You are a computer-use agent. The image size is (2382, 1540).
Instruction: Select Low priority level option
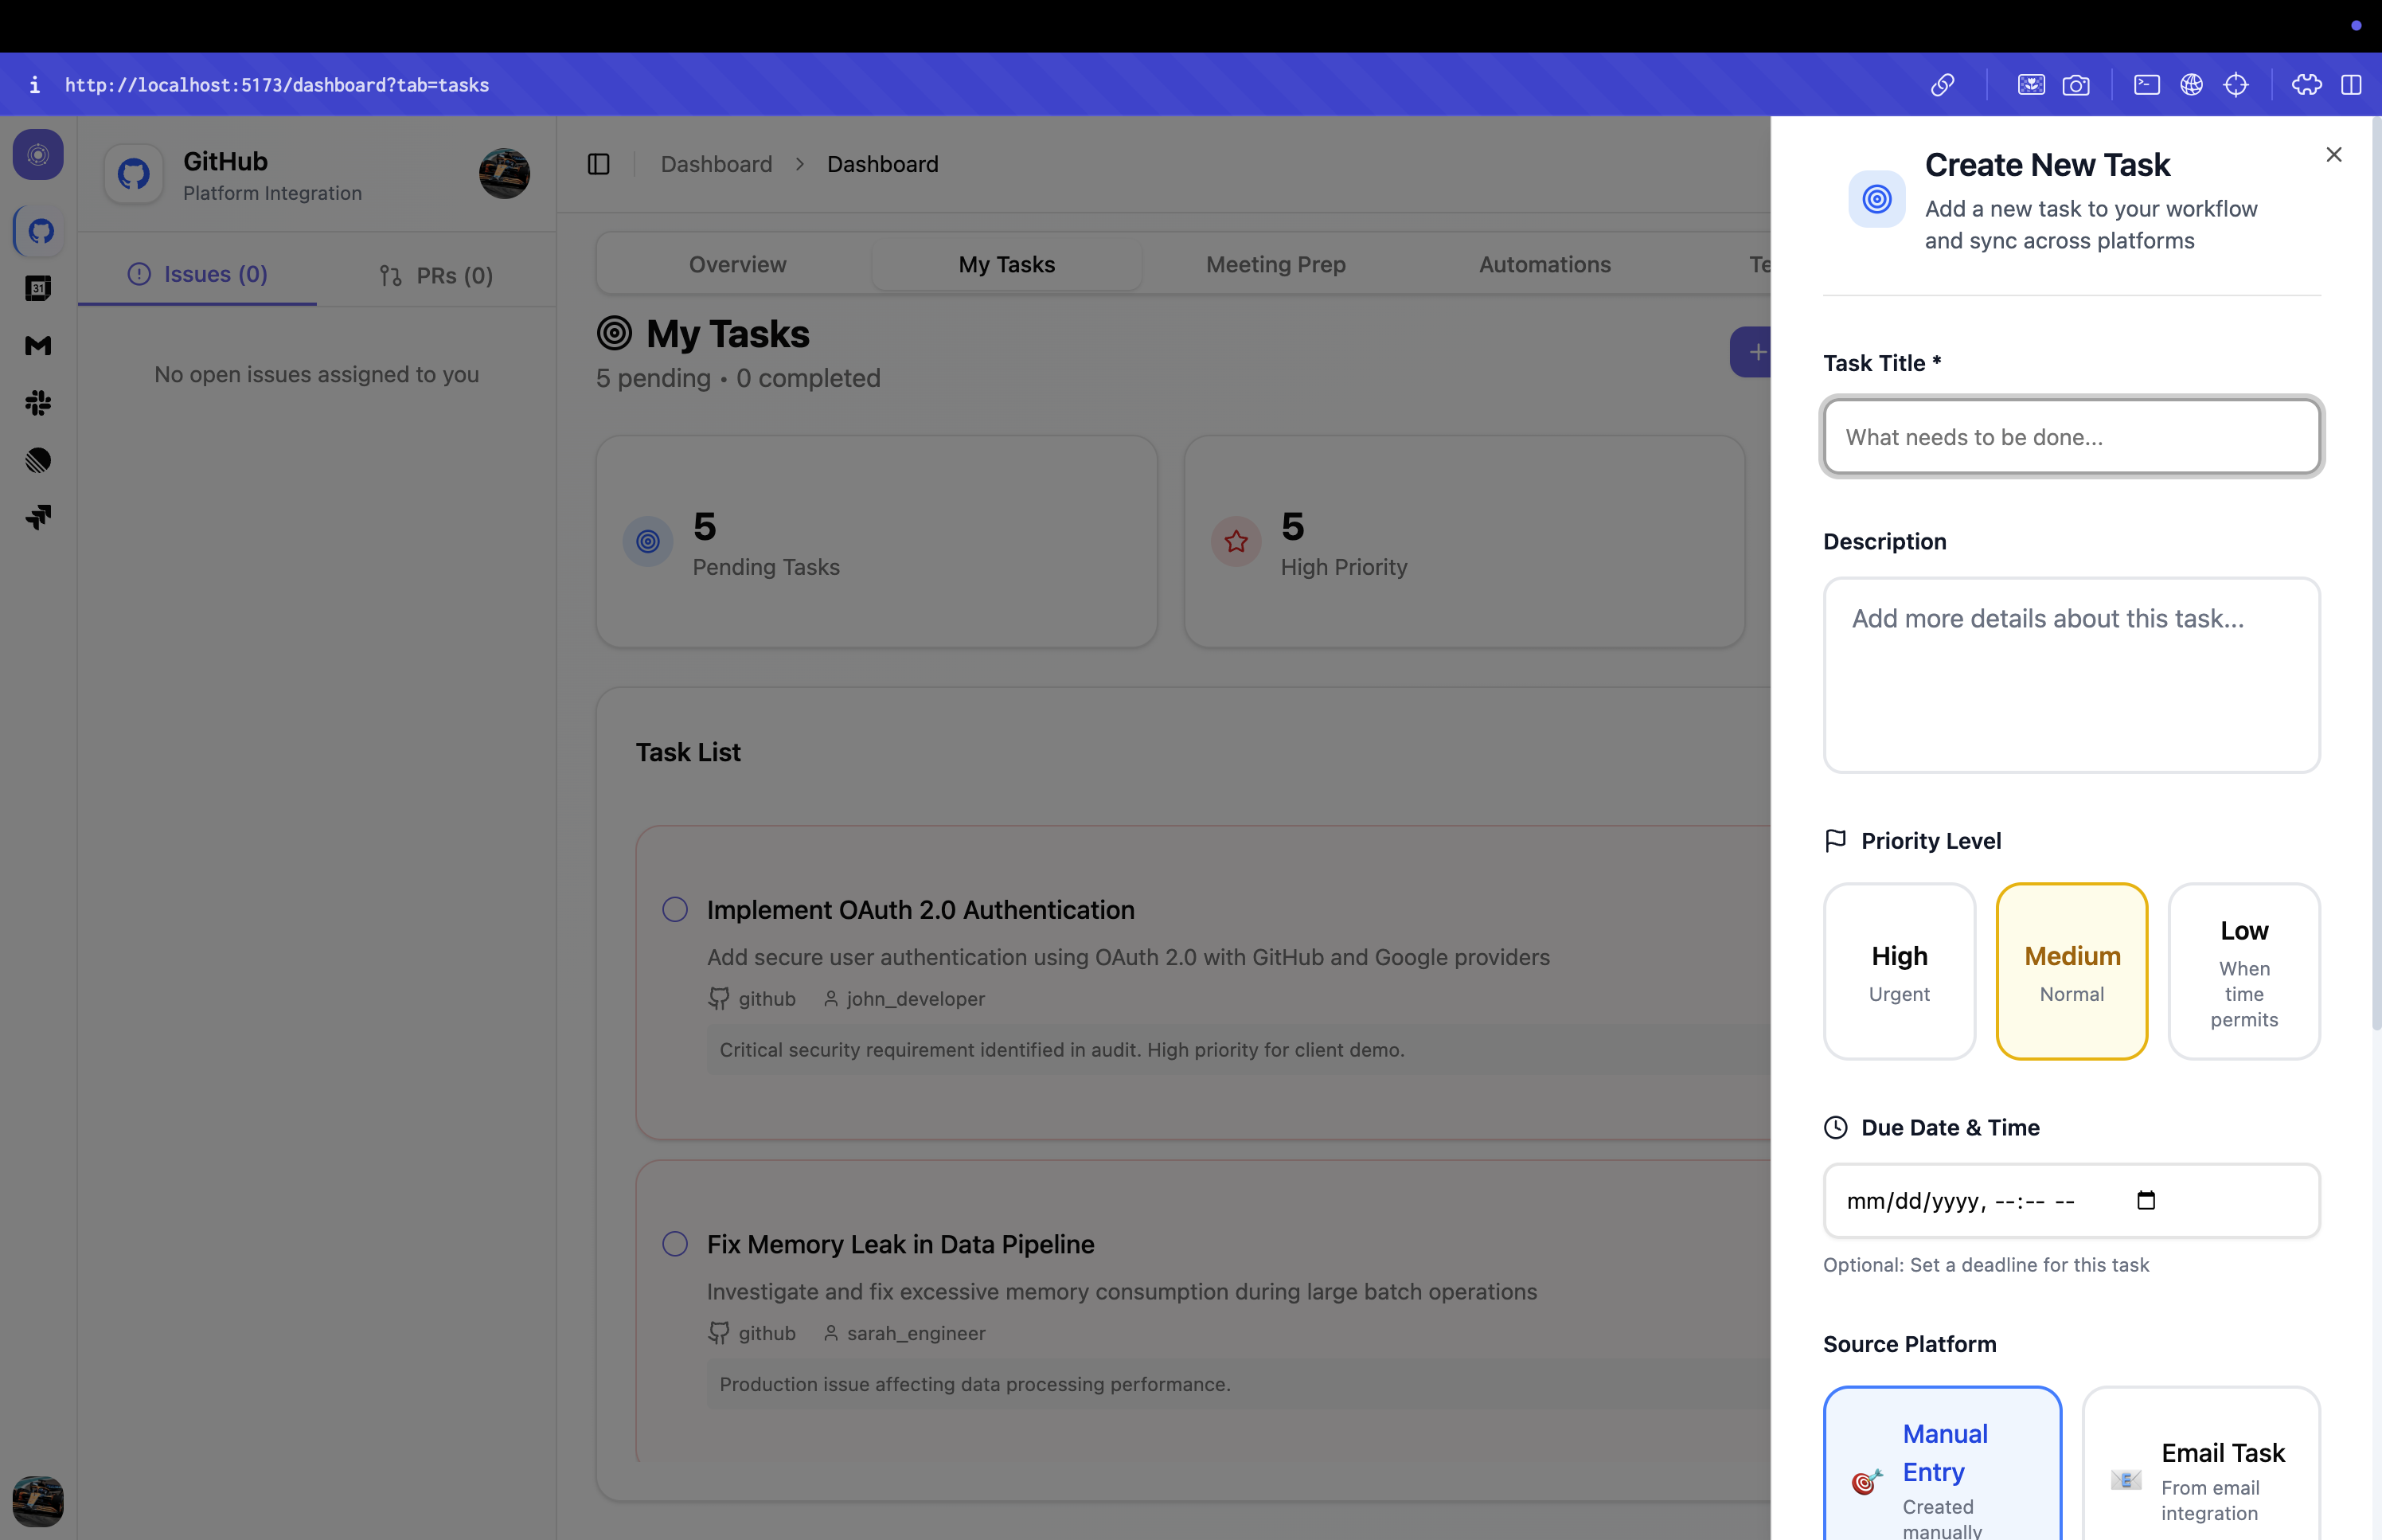(x=2243, y=970)
